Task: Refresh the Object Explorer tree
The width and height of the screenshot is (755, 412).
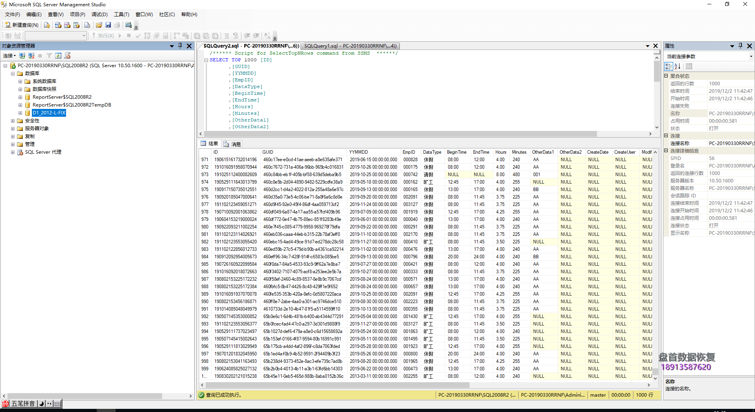Action: 58,56
